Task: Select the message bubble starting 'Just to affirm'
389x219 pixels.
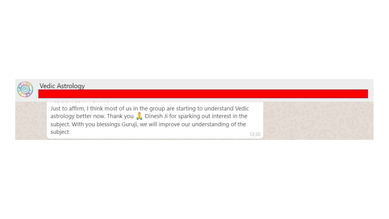Action: click(155, 120)
